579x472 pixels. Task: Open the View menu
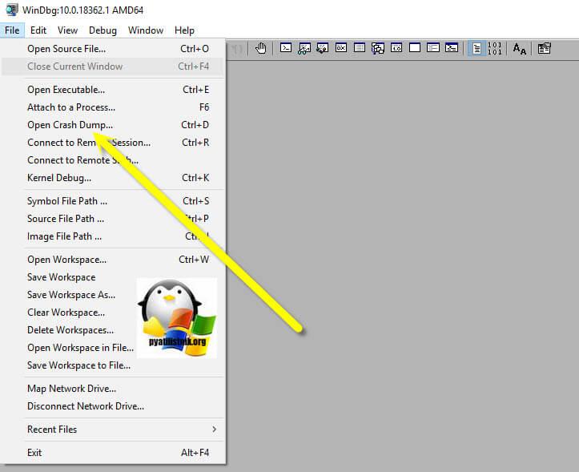[67, 30]
